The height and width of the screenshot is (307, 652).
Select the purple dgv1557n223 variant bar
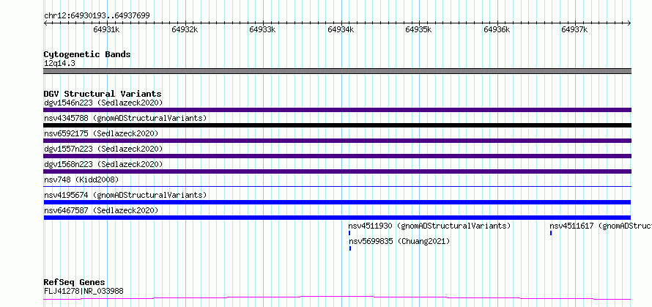pos(337,156)
